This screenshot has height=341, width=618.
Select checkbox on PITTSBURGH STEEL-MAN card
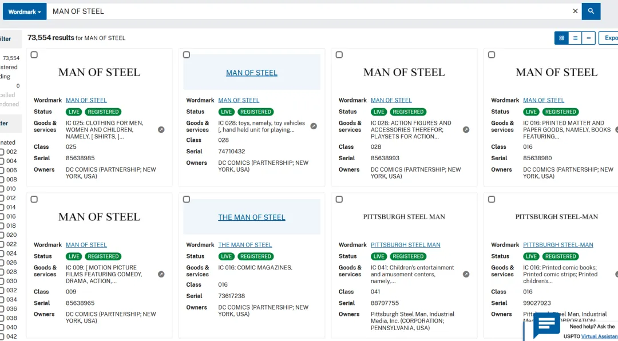(492, 200)
